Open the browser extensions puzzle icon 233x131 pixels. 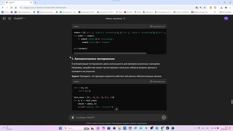coord(215,8)
